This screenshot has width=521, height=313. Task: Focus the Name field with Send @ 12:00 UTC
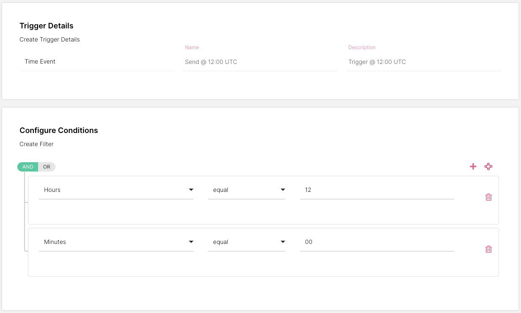click(260, 62)
